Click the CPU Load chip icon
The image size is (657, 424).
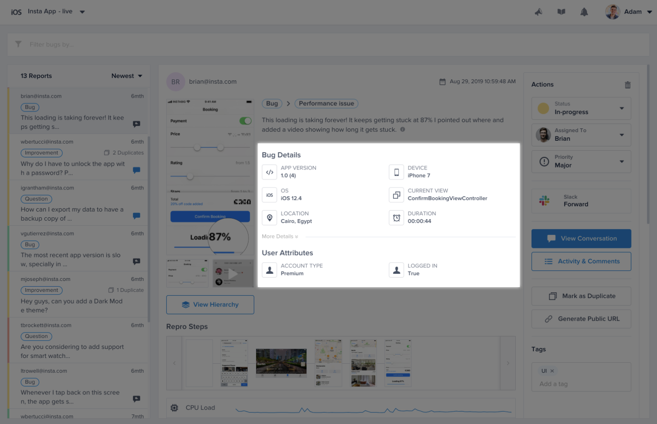tap(175, 408)
